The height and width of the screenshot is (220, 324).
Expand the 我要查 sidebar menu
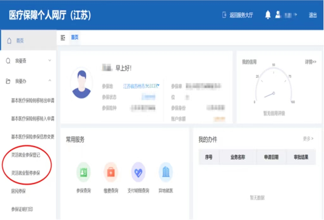28,61
